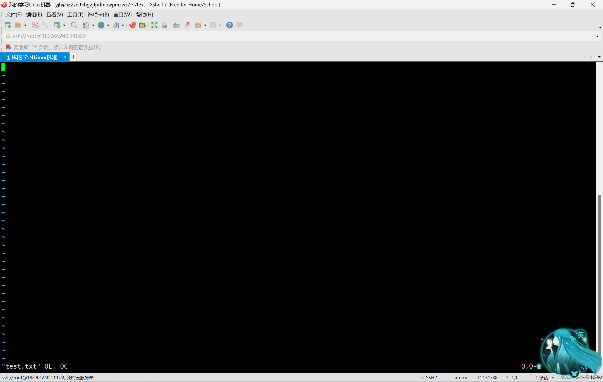Click the xterm status bar entry
The image size is (603, 382).
pos(461,378)
